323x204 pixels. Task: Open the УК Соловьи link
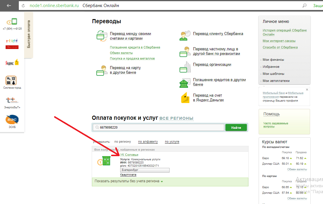[x=129, y=155]
